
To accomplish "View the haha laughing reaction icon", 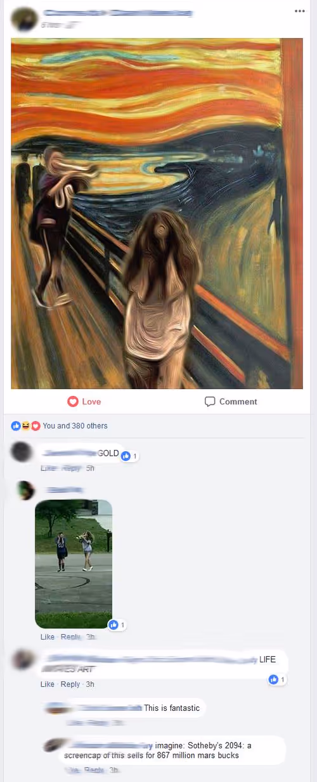I will click(x=26, y=425).
